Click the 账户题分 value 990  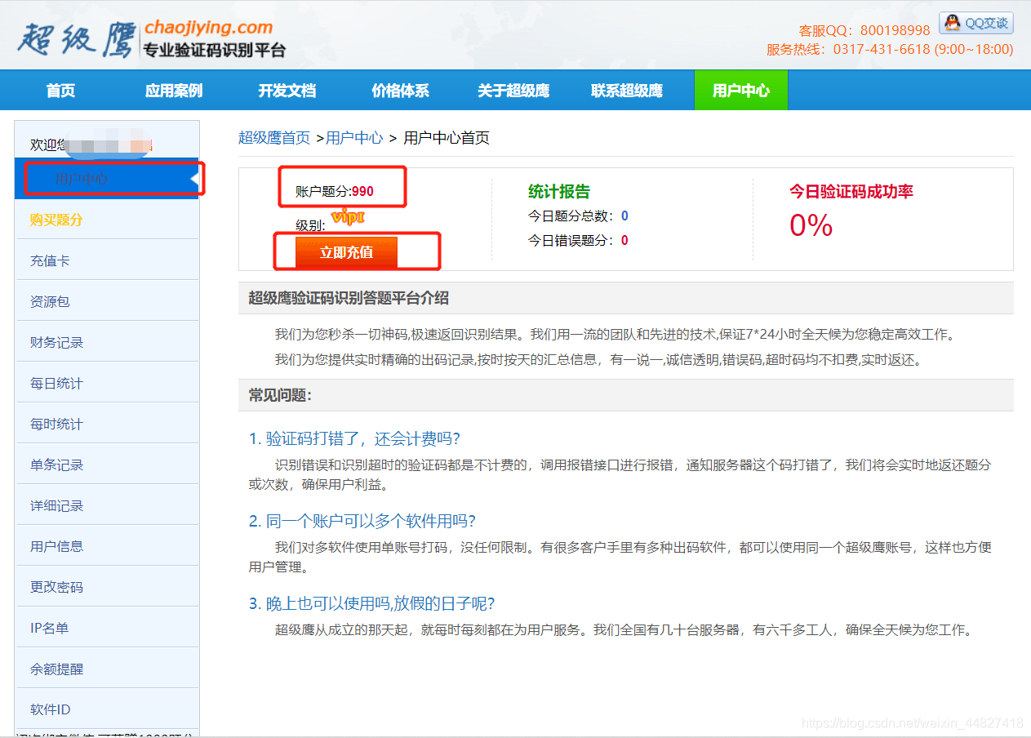(362, 192)
